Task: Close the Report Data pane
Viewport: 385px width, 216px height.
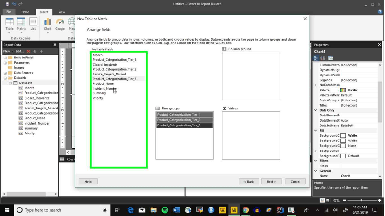Action: tap(55, 45)
